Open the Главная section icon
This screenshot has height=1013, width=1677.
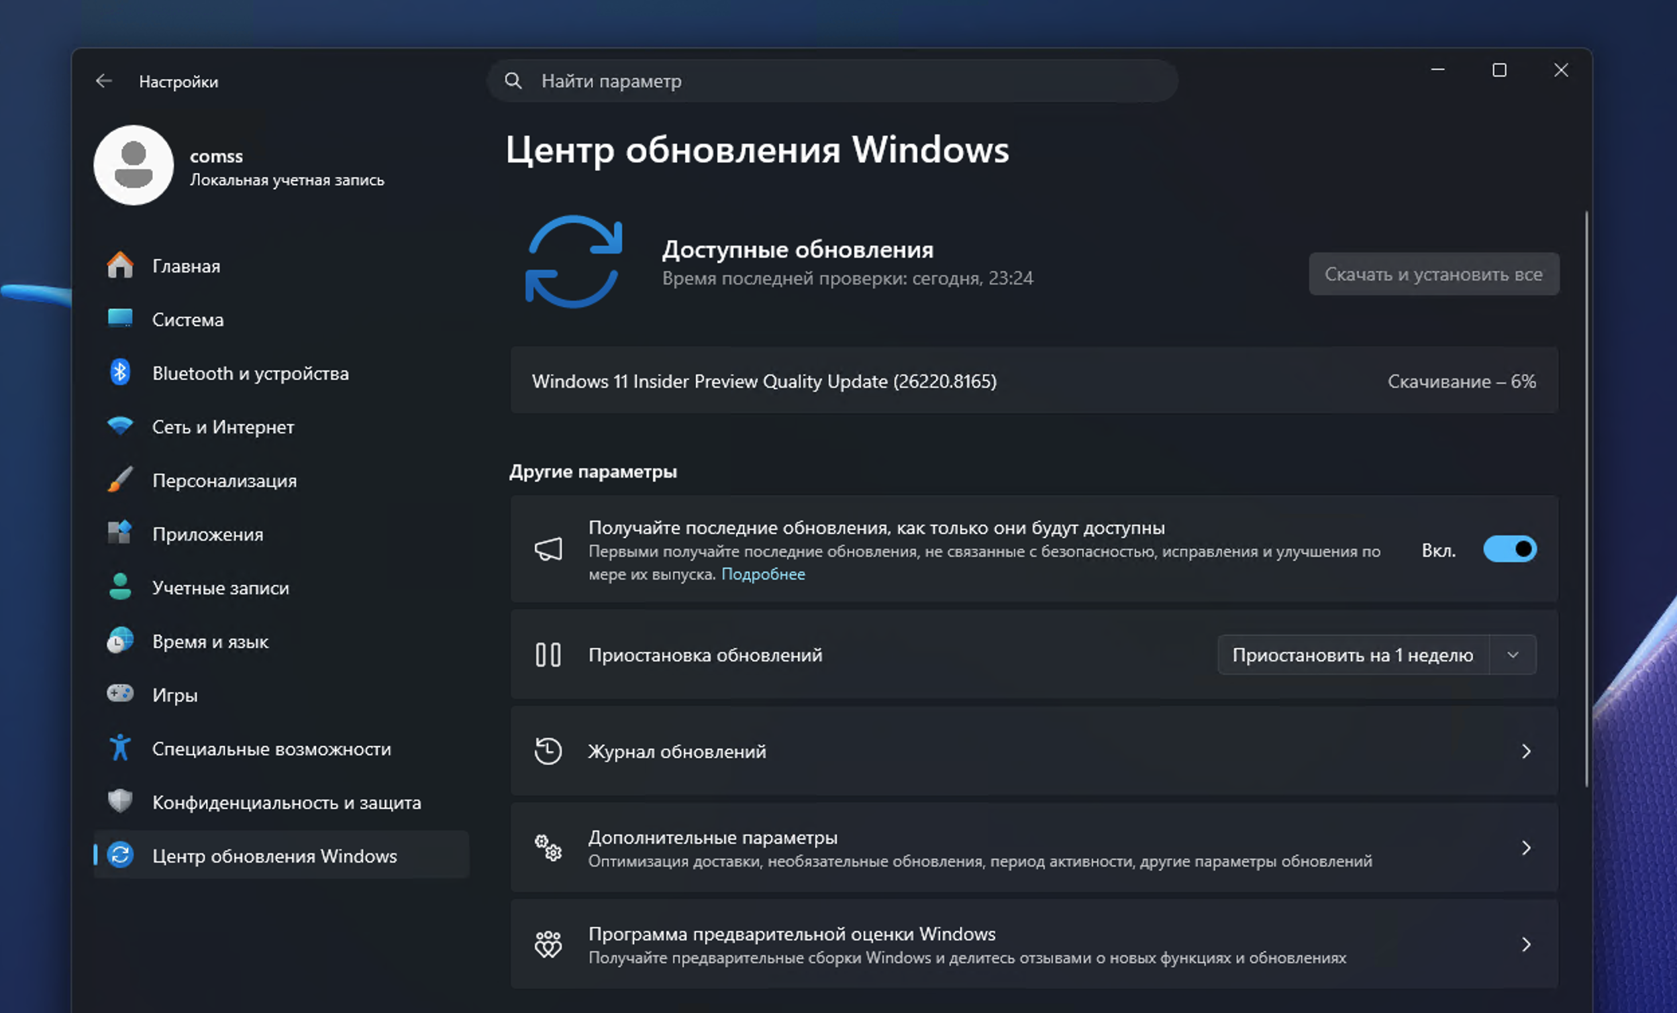[121, 266]
